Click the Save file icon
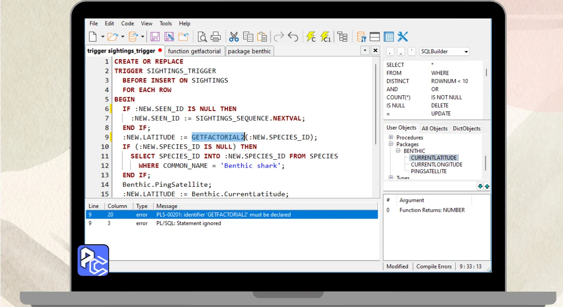Viewport: 563px width, 307px height. (x=155, y=37)
